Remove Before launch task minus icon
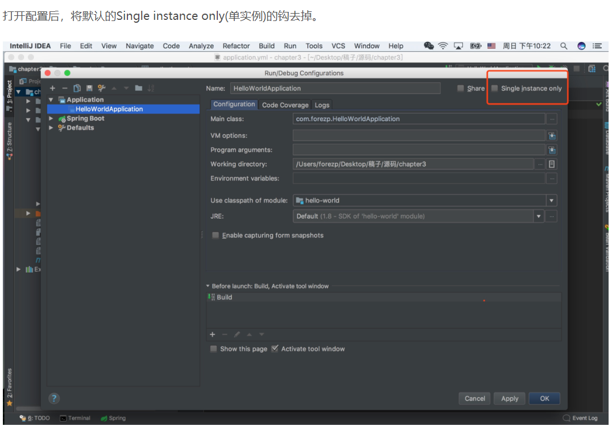612x426 pixels. coord(225,335)
